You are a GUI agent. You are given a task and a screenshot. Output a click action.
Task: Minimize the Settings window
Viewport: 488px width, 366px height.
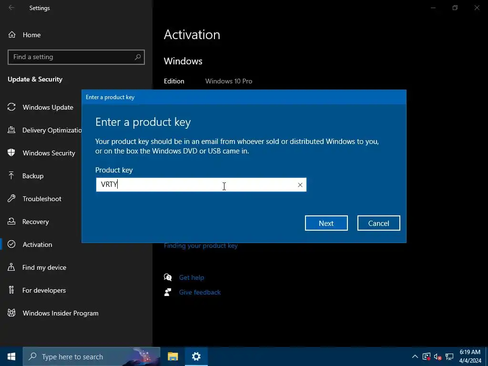coord(433,8)
